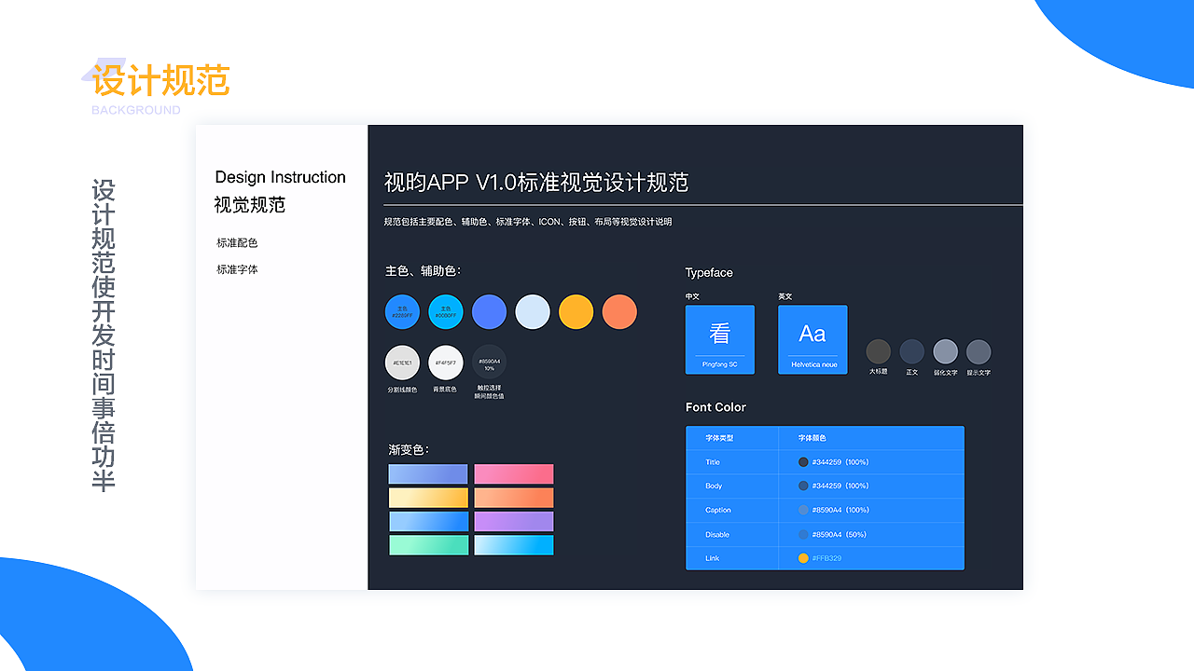Select the pink gradient swatch

513,473
